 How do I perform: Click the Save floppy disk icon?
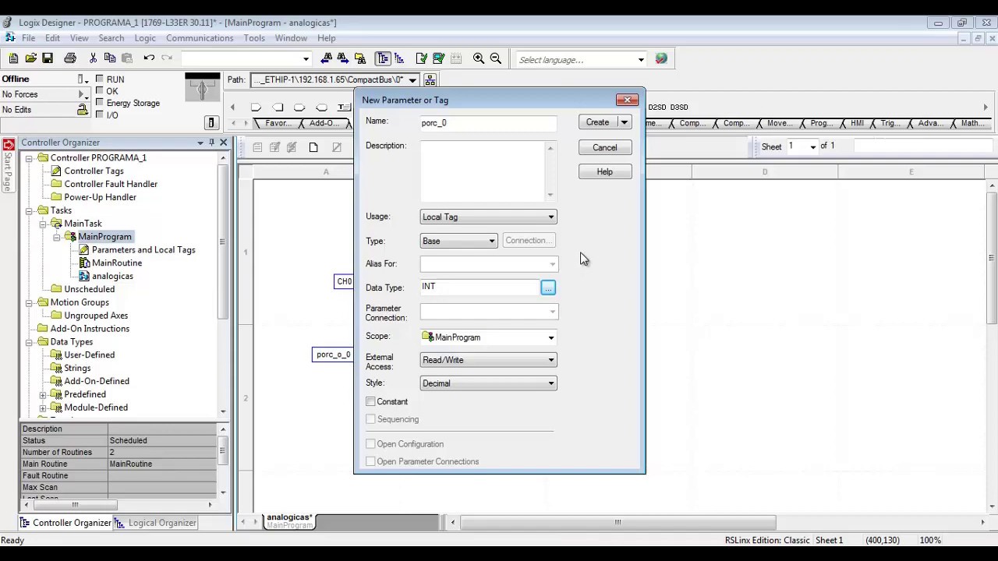(x=48, y=58)
